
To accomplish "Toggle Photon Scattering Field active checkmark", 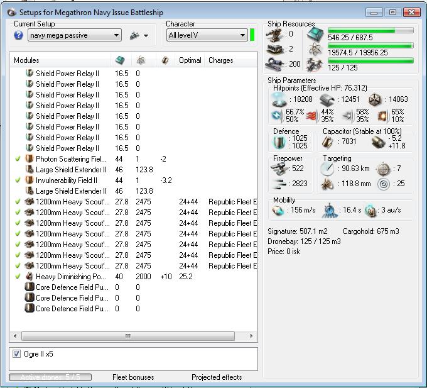I will 18,158.
